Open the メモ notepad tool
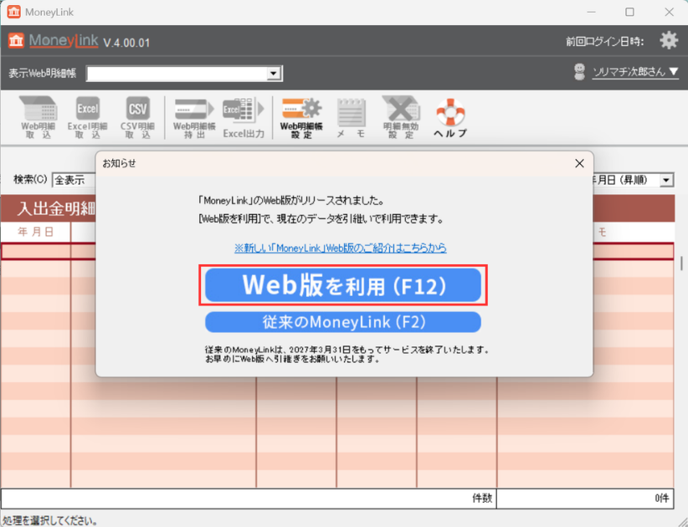This screenshot has height=527, width=688. tap(351, 117)
